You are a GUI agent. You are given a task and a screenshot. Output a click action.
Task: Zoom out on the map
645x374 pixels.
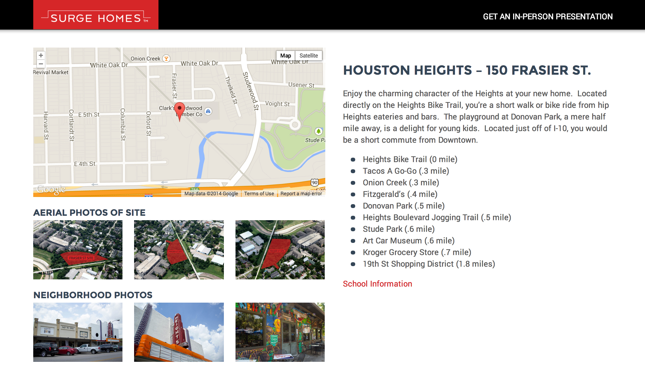tap(41, 64)
